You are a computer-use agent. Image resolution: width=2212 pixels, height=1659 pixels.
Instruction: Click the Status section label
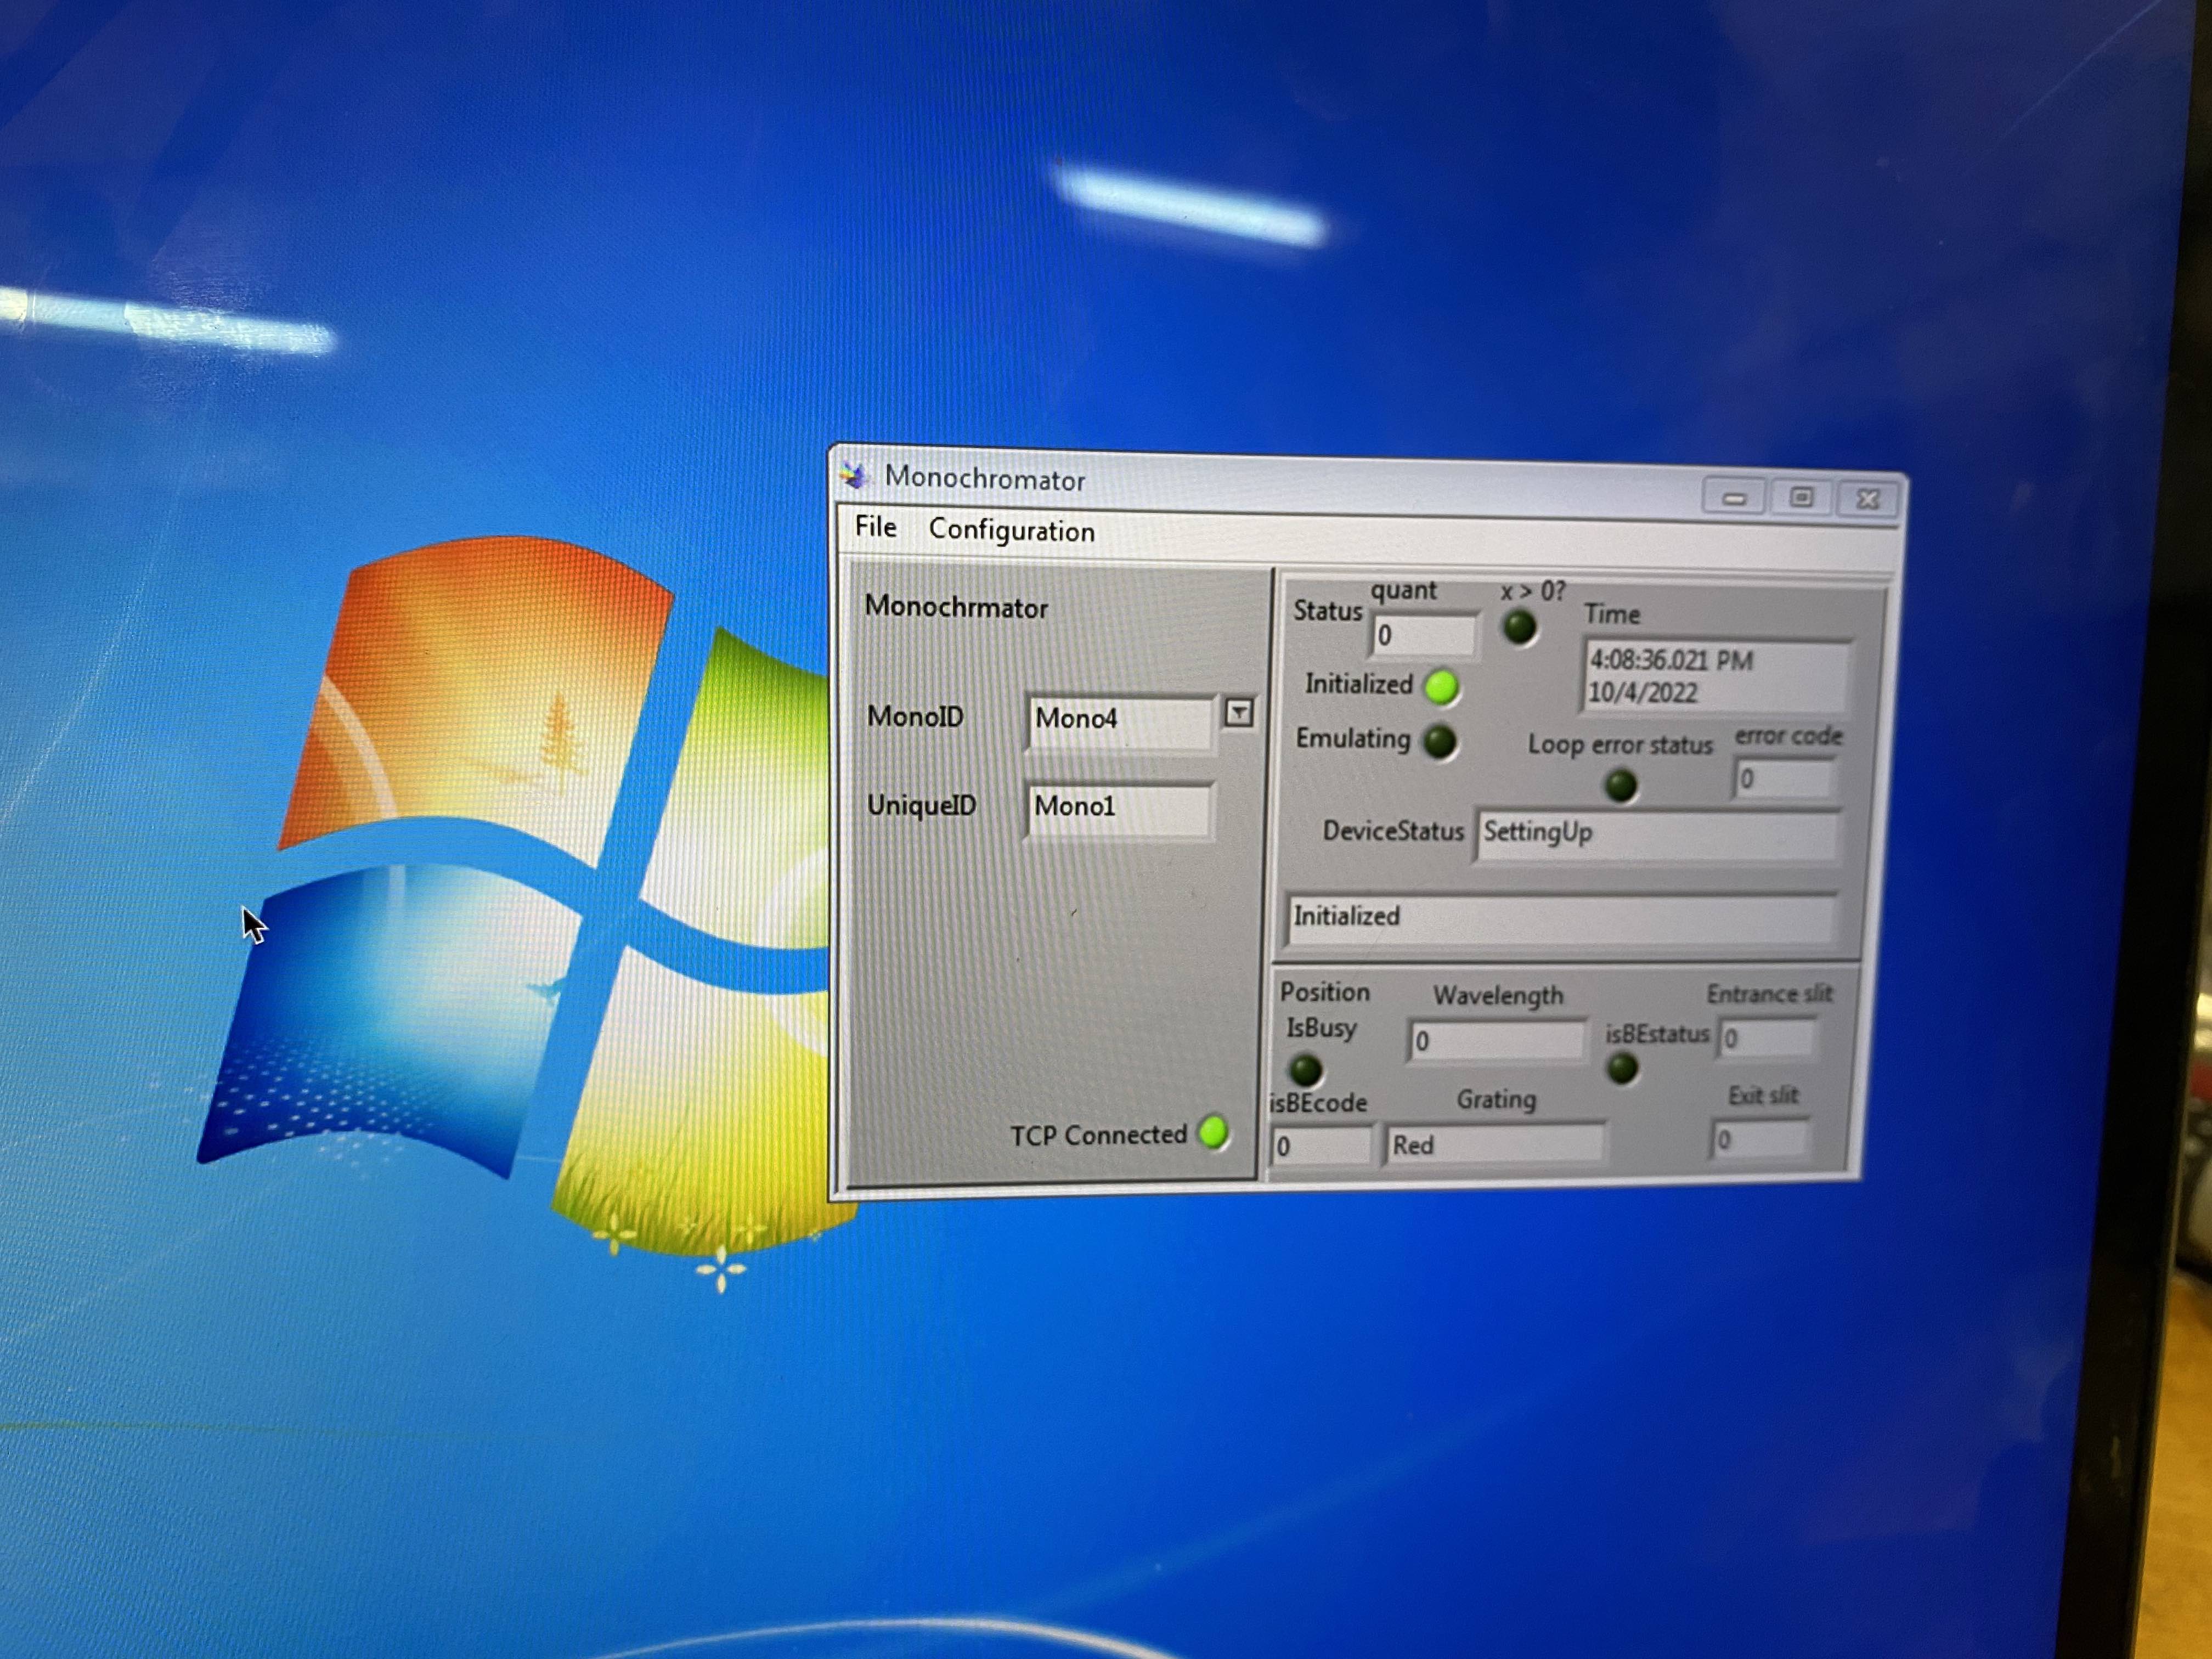click(1327, 611)
